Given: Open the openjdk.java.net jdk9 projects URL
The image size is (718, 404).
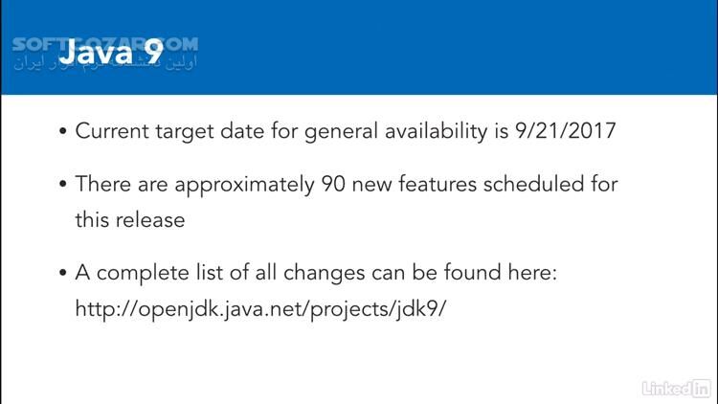Looking at the screenshot, I should (x=260, y=310).
